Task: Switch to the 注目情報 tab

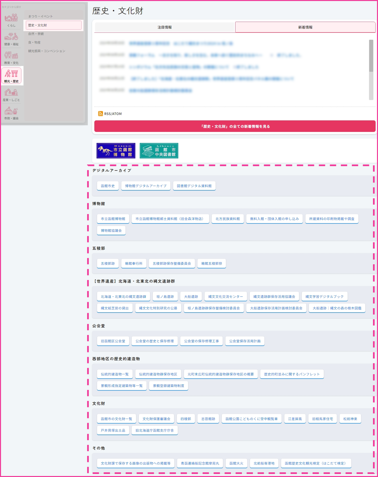Action: pos(165,27)
